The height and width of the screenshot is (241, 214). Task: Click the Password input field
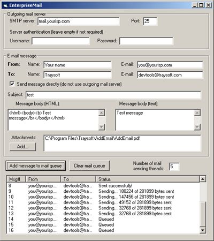[146, 41]
